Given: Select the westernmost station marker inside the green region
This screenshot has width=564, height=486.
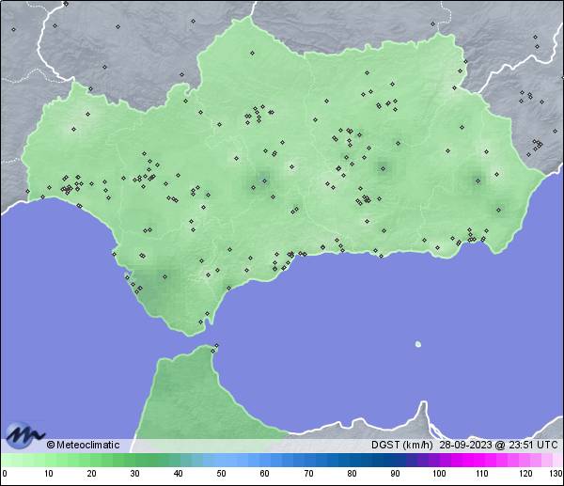Looking at the screenshot, I should pyautogui.click(x=27, y=191).
